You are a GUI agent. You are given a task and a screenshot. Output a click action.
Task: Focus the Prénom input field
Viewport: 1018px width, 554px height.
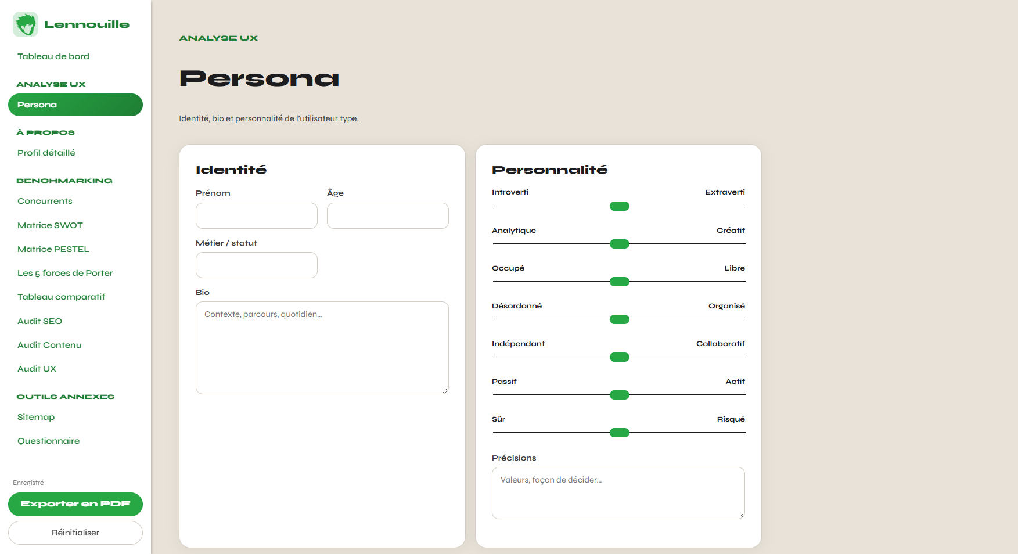click(x=257, y=215)
